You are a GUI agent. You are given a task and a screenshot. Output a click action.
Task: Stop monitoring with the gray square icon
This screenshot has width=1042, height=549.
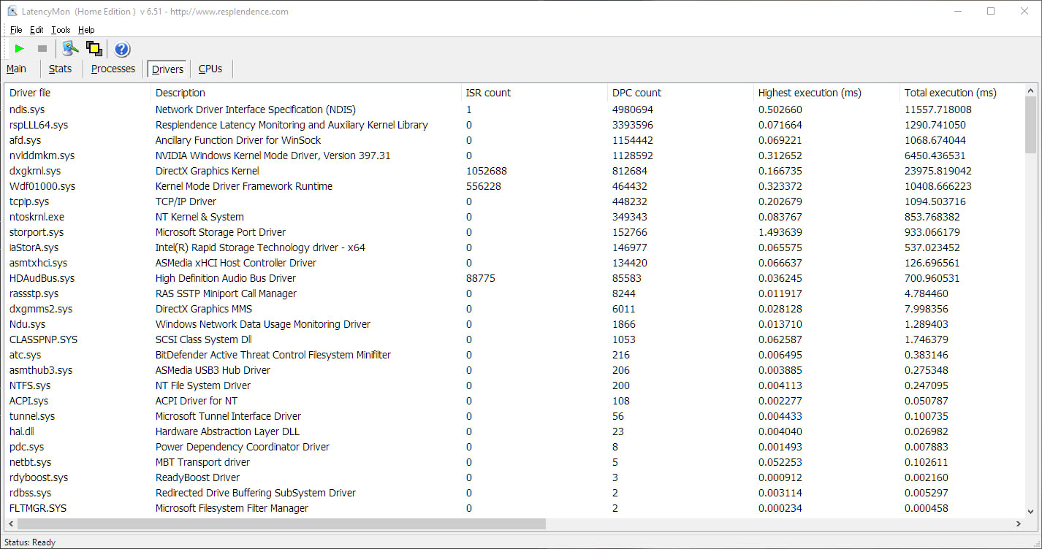[x=42, y=49]
